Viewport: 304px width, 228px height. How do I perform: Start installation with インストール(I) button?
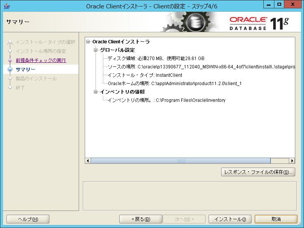click(230, 219)
